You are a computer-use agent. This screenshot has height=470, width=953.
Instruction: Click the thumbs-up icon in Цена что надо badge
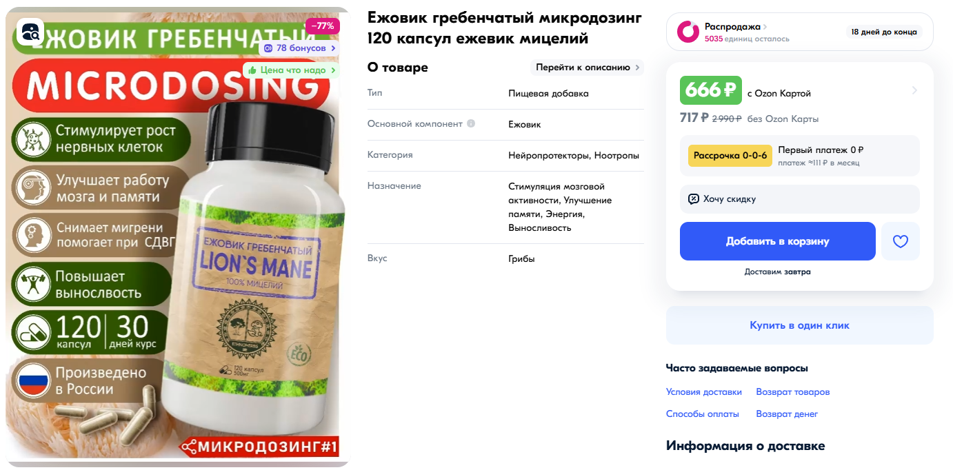tap(252, 70)
